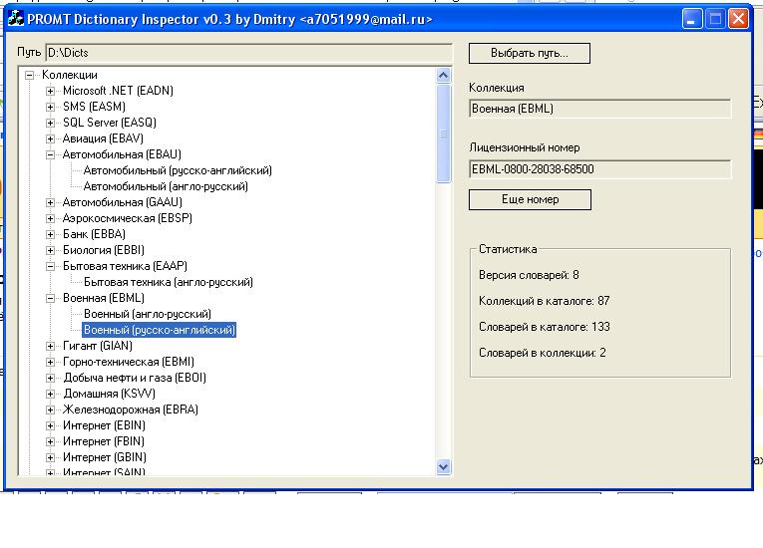Click the Словарей в коллекции: 2 text

pos(543,353)
